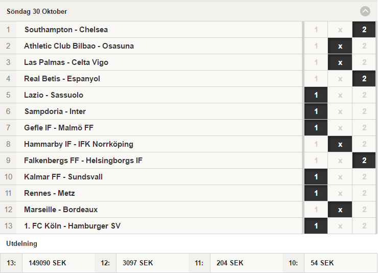378x273 pixels.
Task: Select outcome 2 for Sampdoria - Inter
Action: [364, 111]
